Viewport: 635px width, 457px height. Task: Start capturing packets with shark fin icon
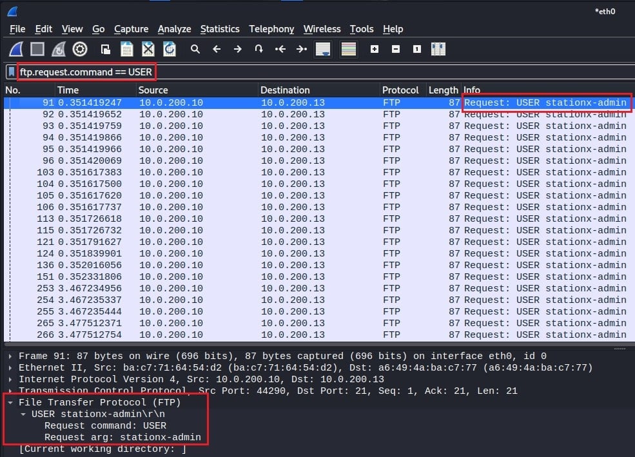tap(16, 50)
